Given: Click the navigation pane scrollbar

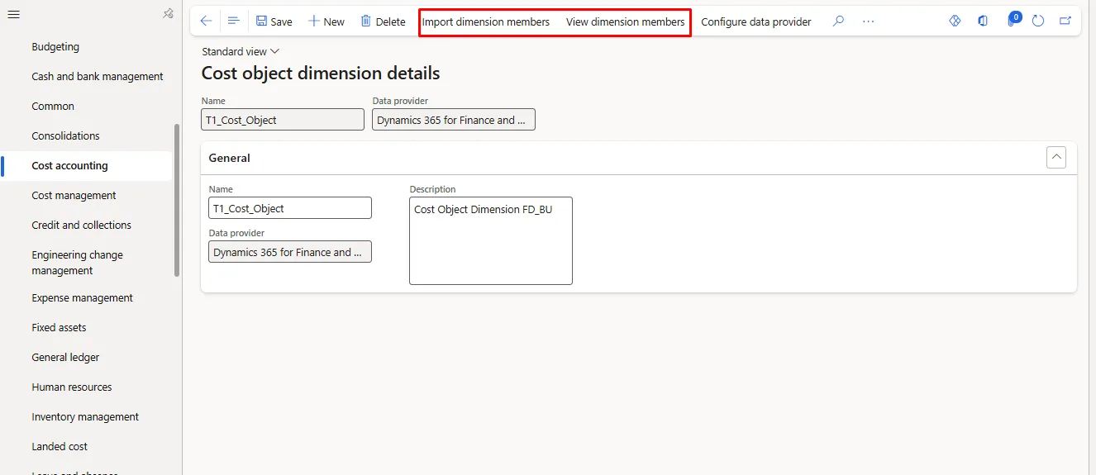Looking at the screenshot, I should [x=177, y=200].
